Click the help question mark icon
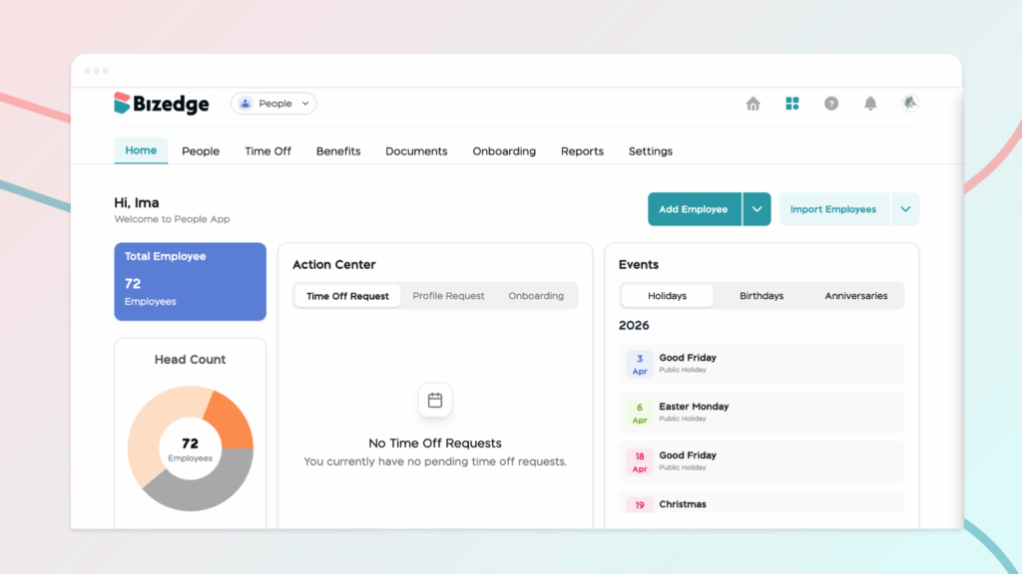 (x=831, y=104)
